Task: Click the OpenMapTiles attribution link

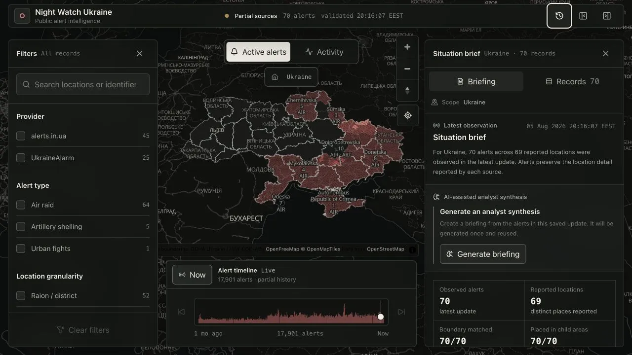Action: pyautogui.click(x=320, y=249)
